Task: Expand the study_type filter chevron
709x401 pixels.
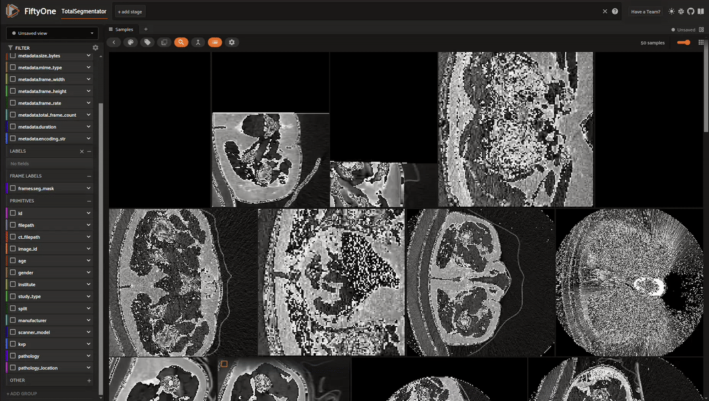Action: click(x=89, y=296)
